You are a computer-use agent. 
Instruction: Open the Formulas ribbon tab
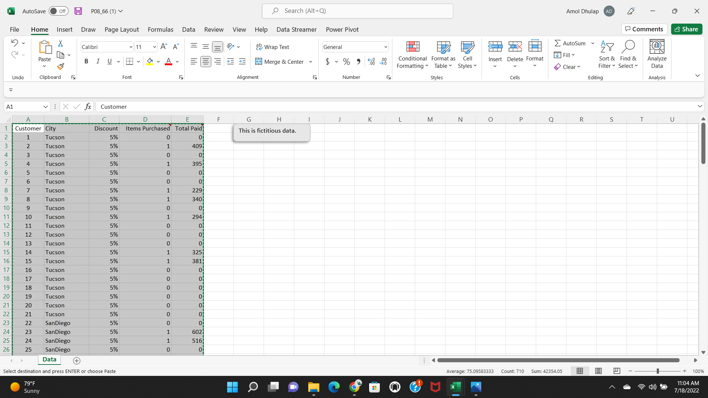point(160,29)
